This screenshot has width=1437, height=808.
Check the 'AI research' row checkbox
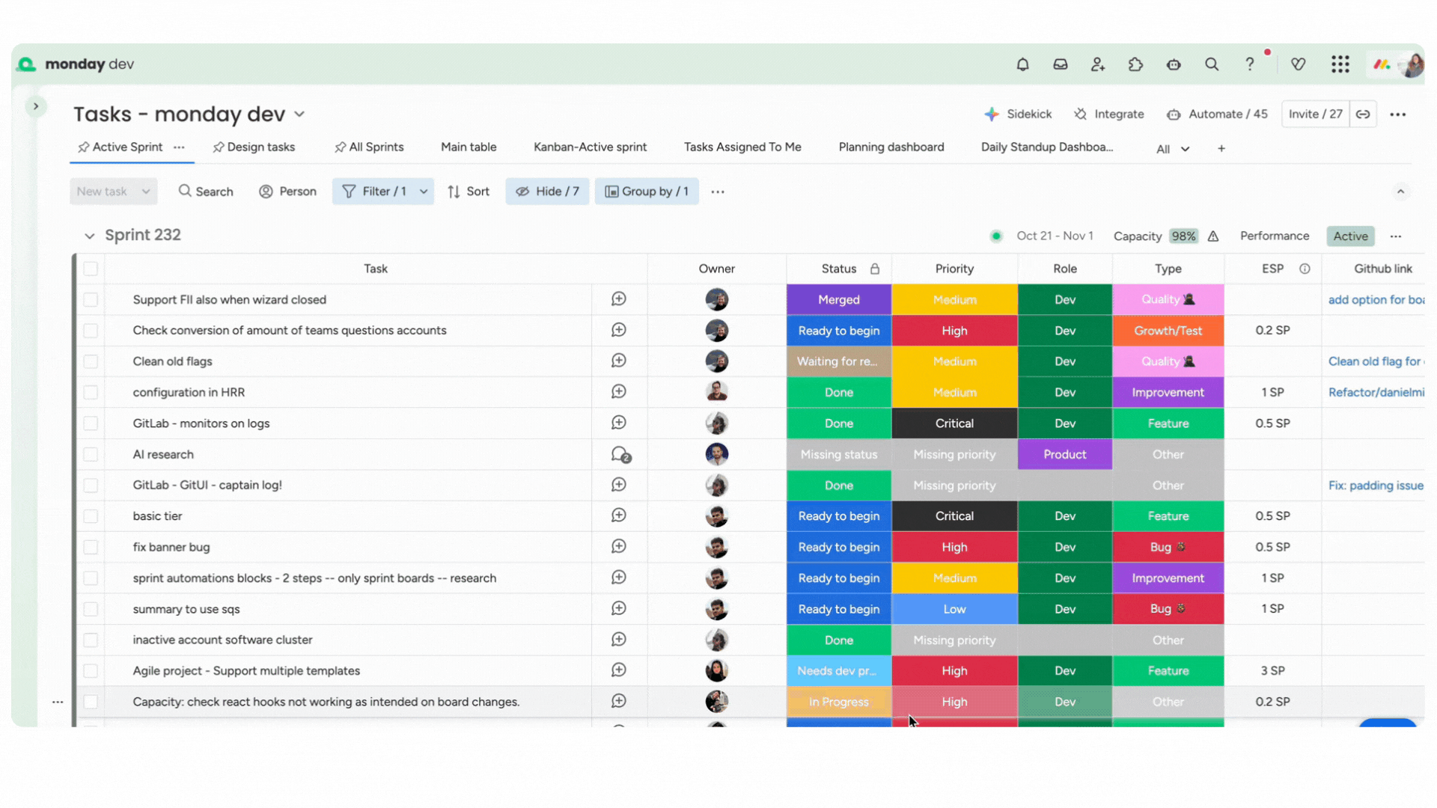(x=91, y=454)
